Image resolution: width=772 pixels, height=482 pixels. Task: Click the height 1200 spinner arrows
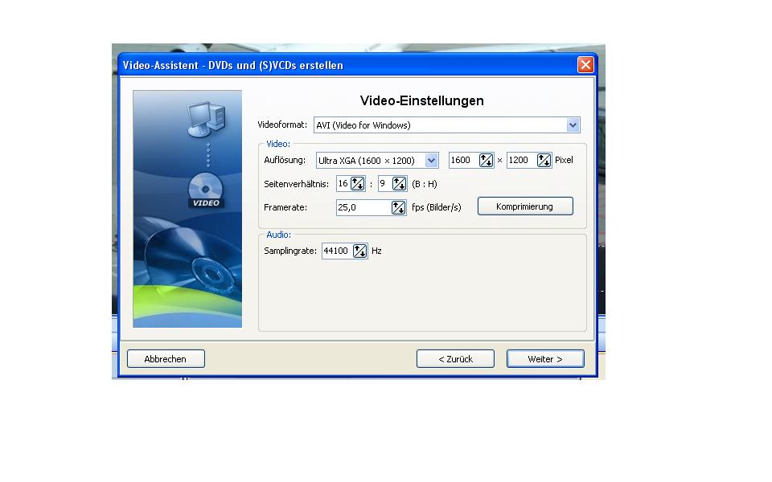544,161
